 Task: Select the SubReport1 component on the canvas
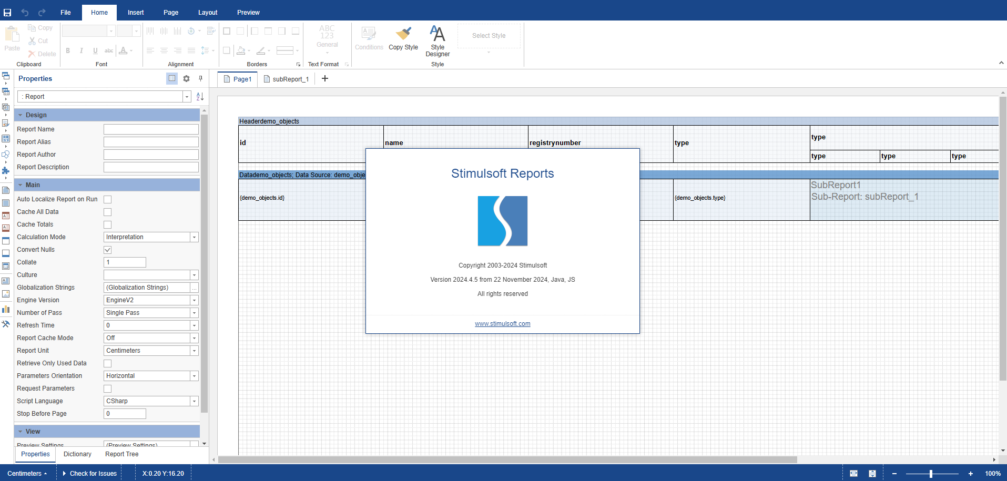(x=904, y=200)
